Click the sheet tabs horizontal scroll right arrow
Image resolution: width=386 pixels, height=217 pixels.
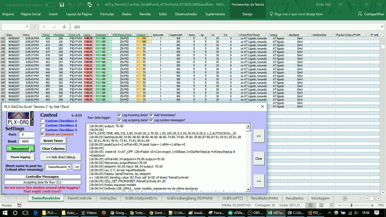pos(378,198)
